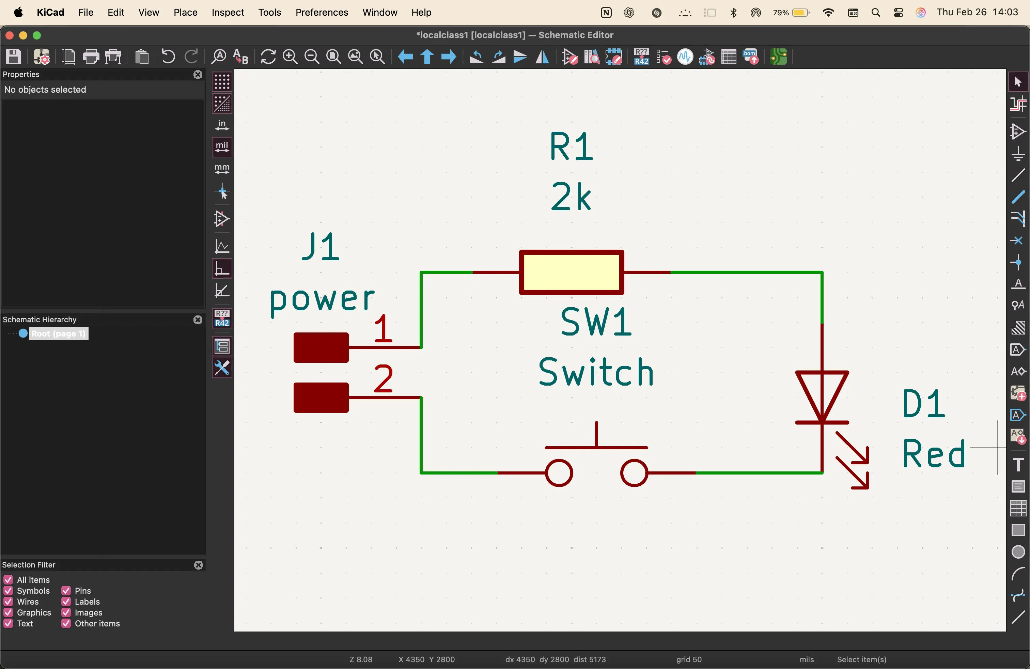This screenshot has height=669, width=1030.
Task: Click the Undo arrow icon
Action: click(168, 57)
